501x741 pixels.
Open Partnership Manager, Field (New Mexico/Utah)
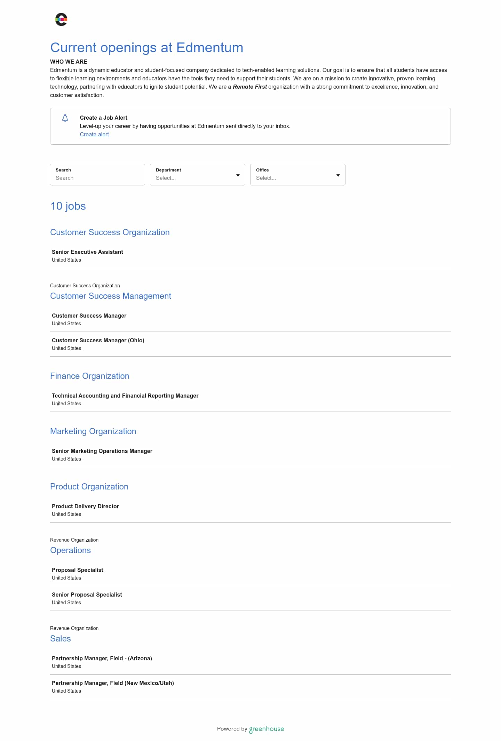pyautogui.click(x=250, y=687)
